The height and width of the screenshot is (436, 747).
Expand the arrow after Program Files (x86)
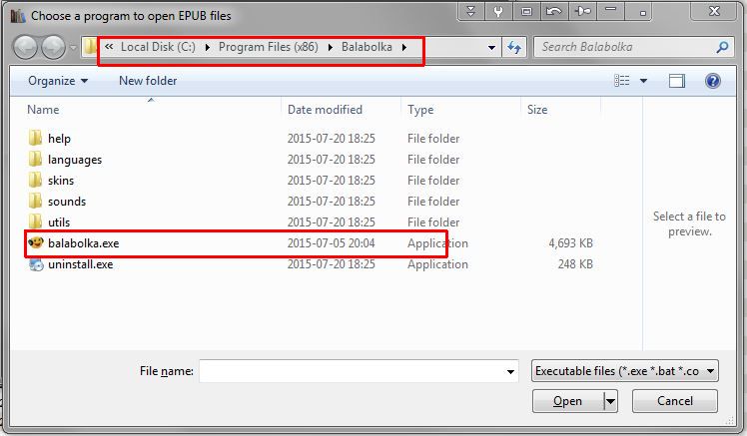pos(331,47)
